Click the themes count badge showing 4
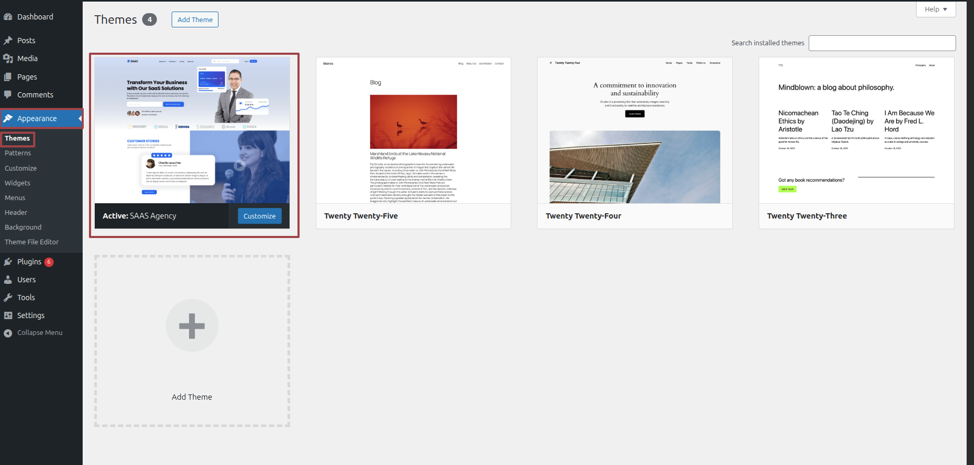Image resolution: width=974 pixels, height=465 pixels. pos(150,19)
